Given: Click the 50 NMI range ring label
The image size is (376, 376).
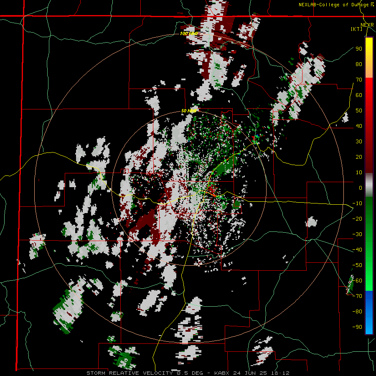Looking at the screenshot, I should point(189,111).
